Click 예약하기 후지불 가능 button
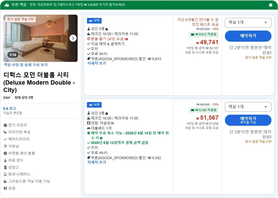Image resolution: width=278 pixels, height=198 pixels. pyautogui.click(x=248, y=120)
